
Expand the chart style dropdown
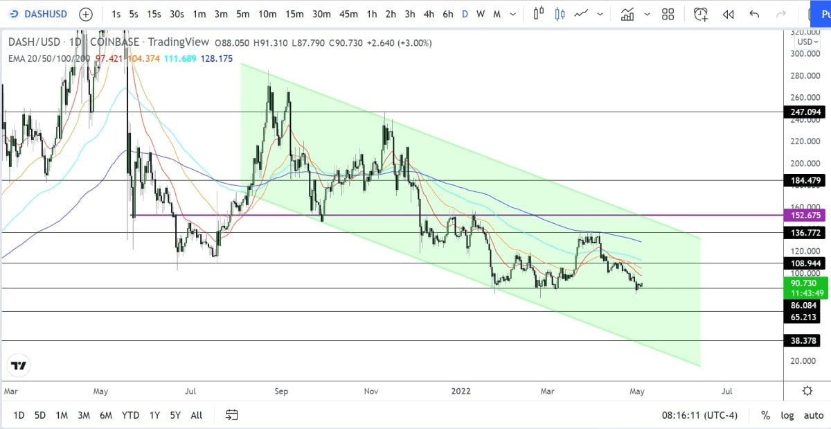click(600, 14)
